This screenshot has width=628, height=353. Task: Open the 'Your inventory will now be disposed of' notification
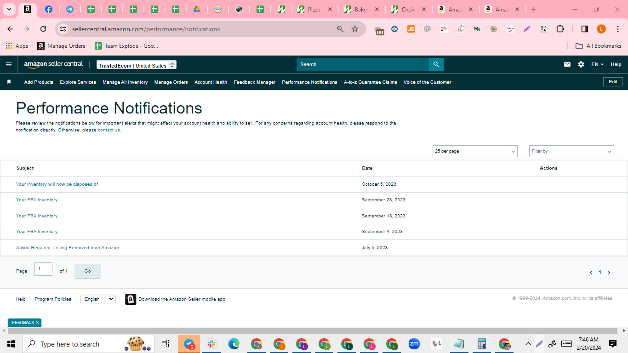point(57,184)
